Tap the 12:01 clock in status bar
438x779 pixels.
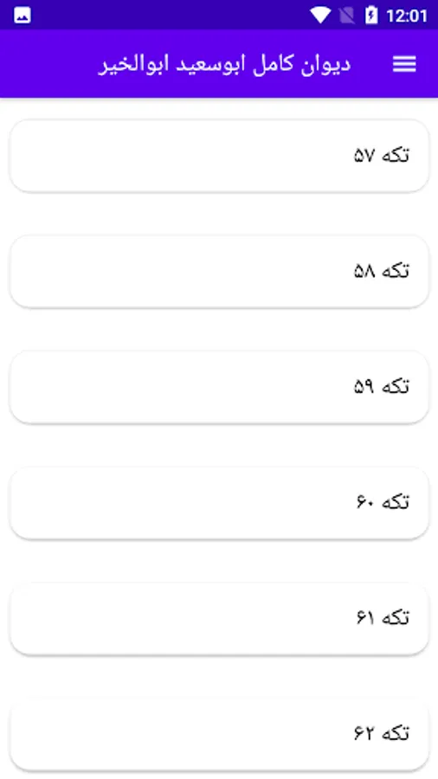coord(407,16)
